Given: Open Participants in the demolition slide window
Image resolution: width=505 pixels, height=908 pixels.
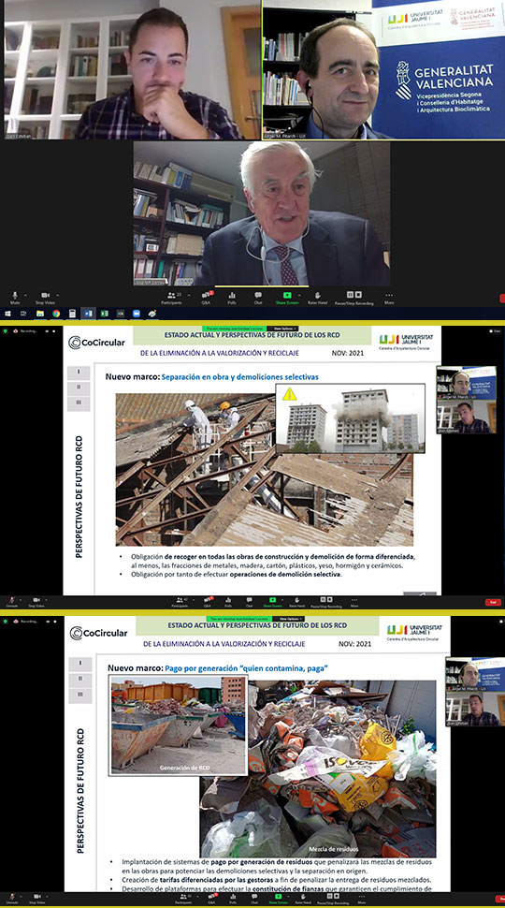Looking at the screenshot, I should click(x=180, y=602).
